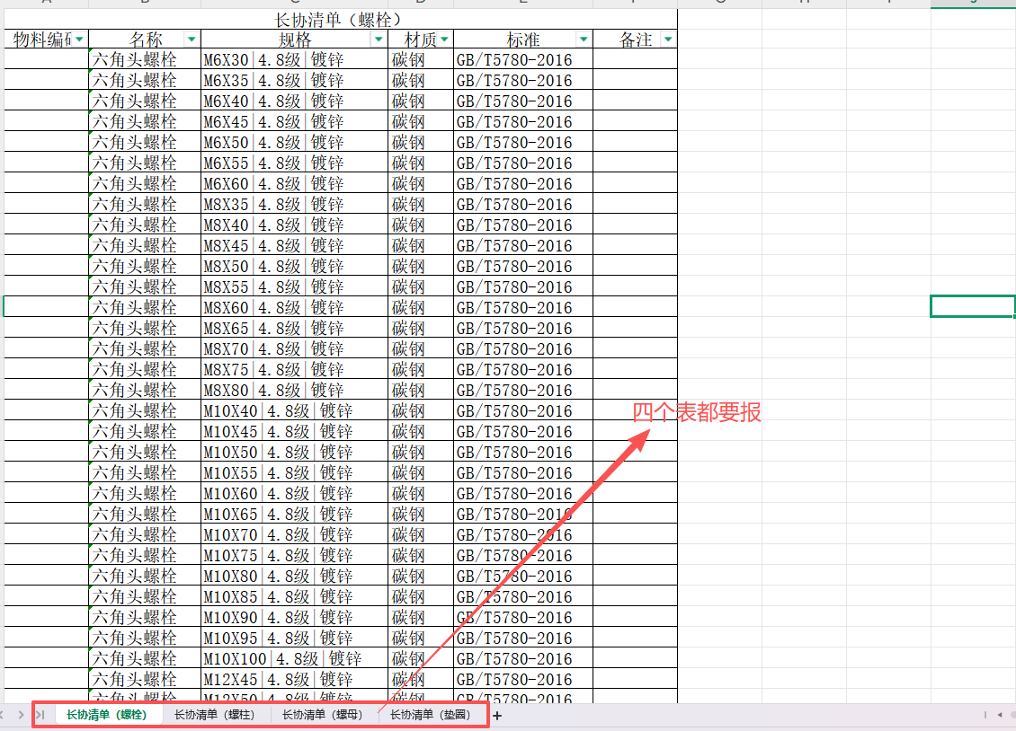Select the spec cell M10X45 | 4.8级 | 镀锌
The width and height of the screenshot is (1016, 731).
294,431
